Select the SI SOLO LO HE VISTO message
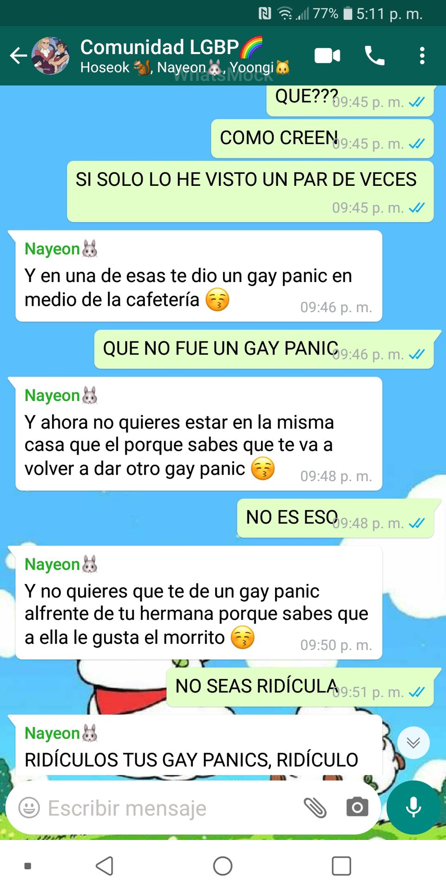This screenshot has width=446, height=892. point(250,191)
